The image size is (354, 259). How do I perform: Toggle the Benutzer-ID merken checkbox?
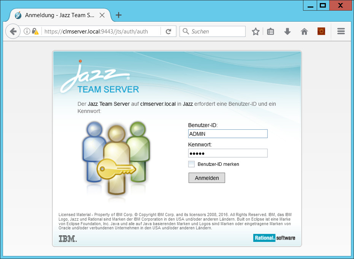pyautogui.click(x=192, y=164)
